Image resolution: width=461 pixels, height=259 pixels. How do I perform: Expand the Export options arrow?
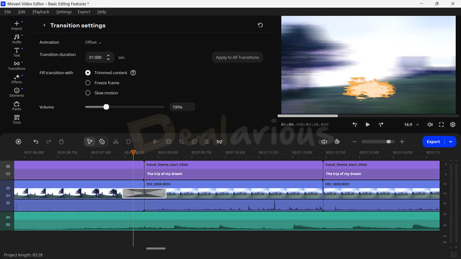coord(451,141)
